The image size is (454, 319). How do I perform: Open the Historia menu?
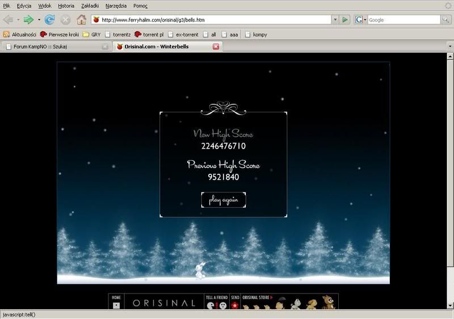click(x=66, y=6)
